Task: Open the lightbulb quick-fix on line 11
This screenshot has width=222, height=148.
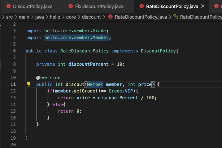Action: (x=28, y=84)
